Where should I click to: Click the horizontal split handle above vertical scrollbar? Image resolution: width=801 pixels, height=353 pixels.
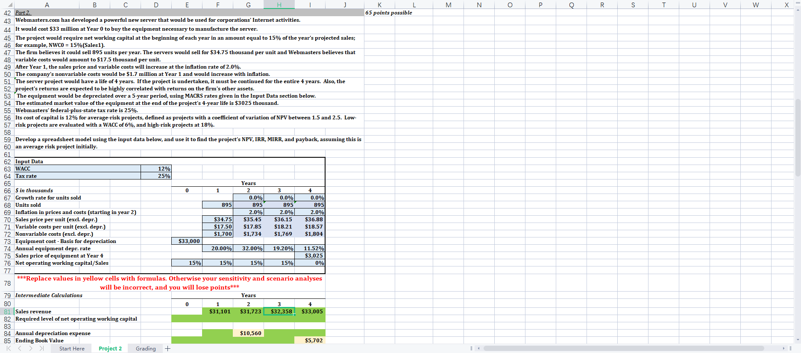tap(798, 3)
